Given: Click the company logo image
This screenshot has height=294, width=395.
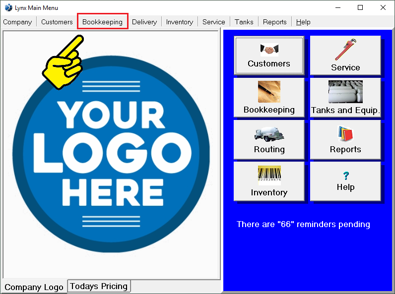Looking at the screenshot, I should 111,154.
